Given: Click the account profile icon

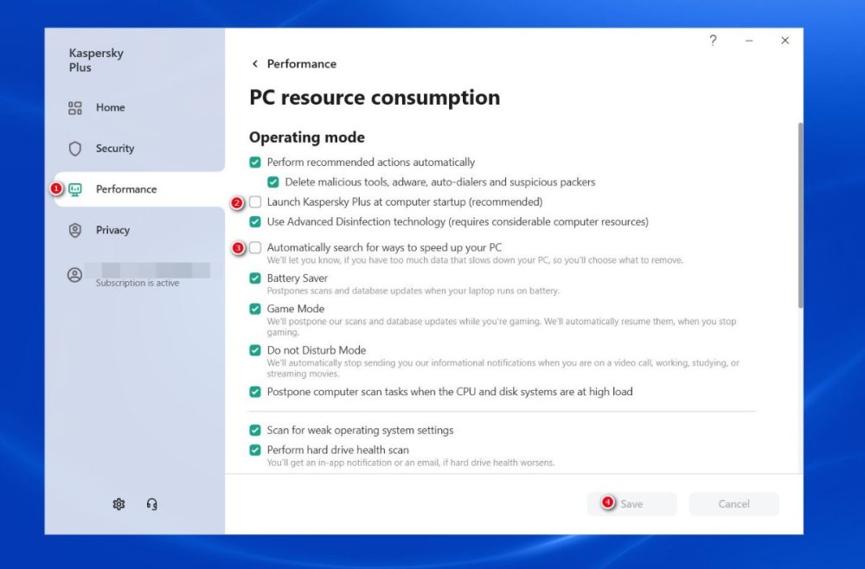Looking at the screenshot, I should [75, 275].
